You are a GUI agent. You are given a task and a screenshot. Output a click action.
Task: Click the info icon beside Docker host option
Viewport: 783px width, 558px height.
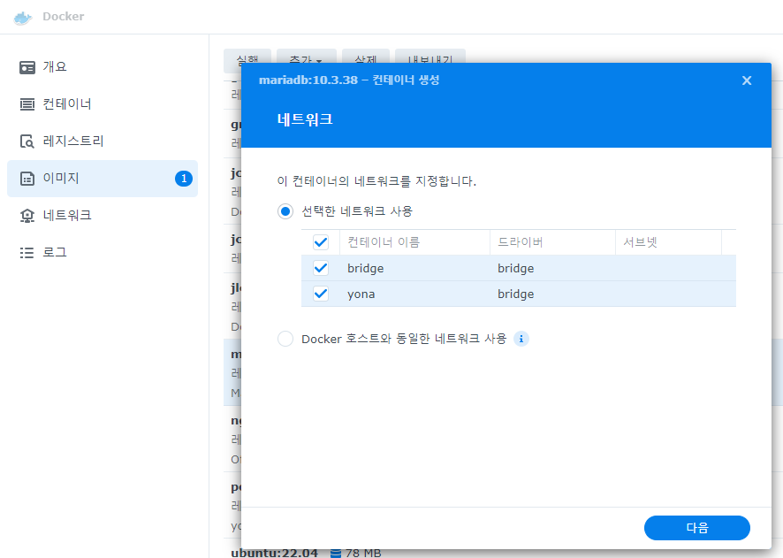521,339
